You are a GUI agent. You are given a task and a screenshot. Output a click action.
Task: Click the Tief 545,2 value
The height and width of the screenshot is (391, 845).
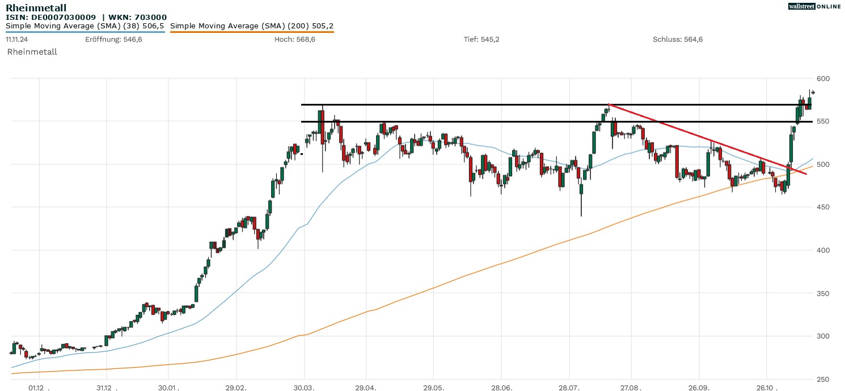tap(481, 39)
